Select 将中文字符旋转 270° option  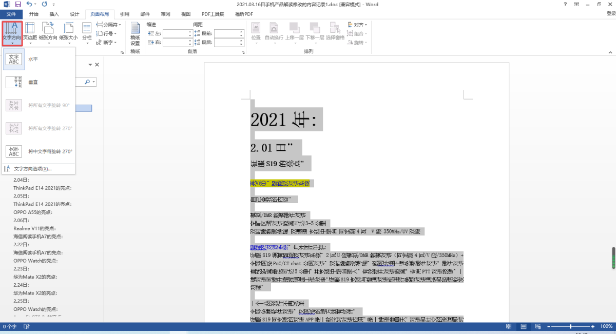(x=50, y=151)
